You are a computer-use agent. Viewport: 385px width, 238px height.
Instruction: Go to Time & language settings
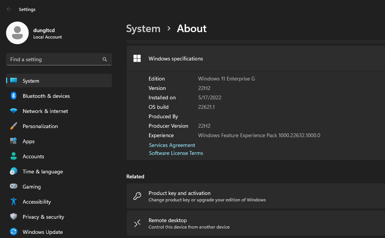pos(43,172)
